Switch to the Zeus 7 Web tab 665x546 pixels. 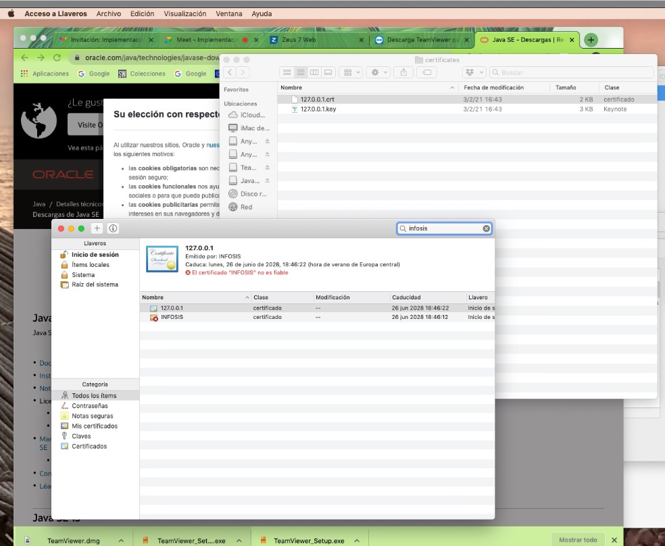299,40
